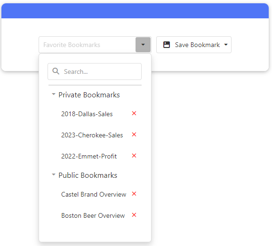The width and height of the screenshot is (272, 246).
Task: Open the 2023-Cherokee-Sales bookmark
Action: [x=92, y=135]
